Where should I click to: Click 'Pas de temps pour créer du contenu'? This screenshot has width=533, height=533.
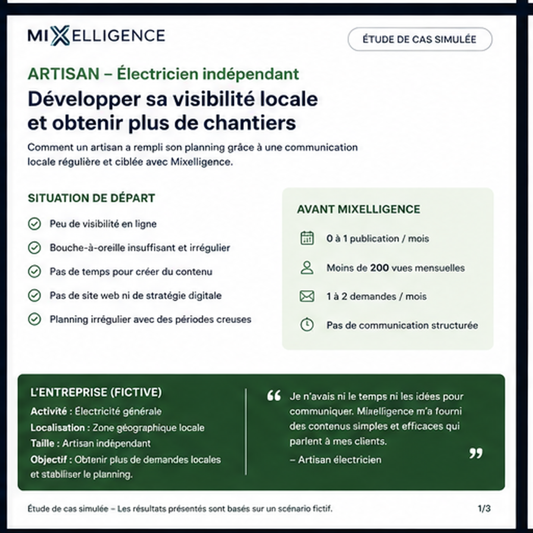(131, 272)
